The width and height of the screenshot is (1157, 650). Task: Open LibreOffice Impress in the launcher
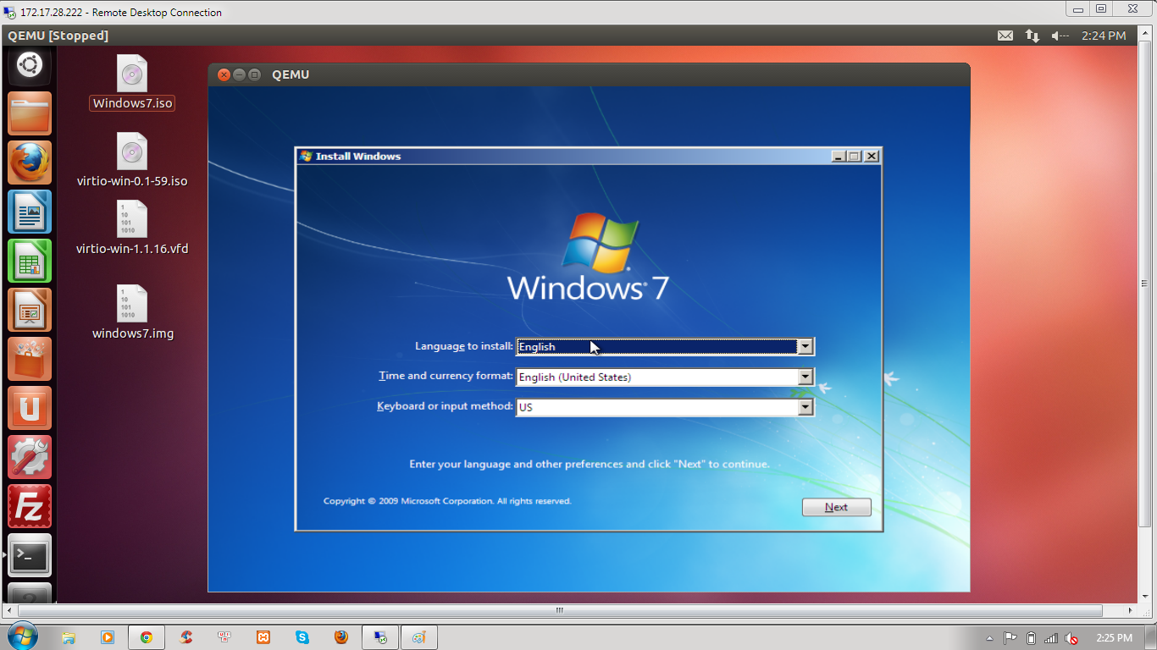(30, 310)
